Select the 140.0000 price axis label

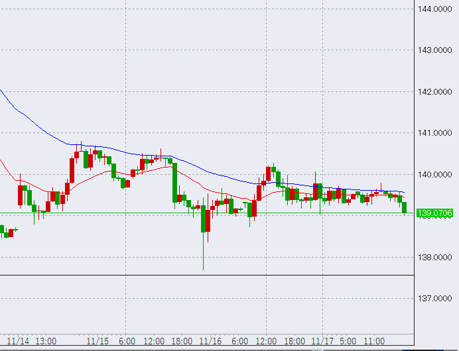coord(436,175)
